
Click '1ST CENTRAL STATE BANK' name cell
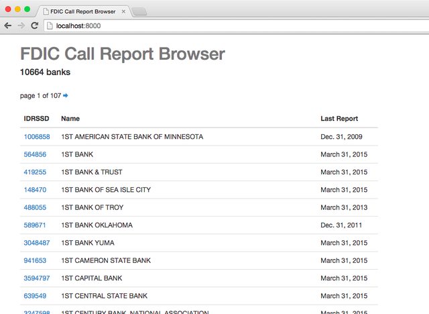(105, 296)
